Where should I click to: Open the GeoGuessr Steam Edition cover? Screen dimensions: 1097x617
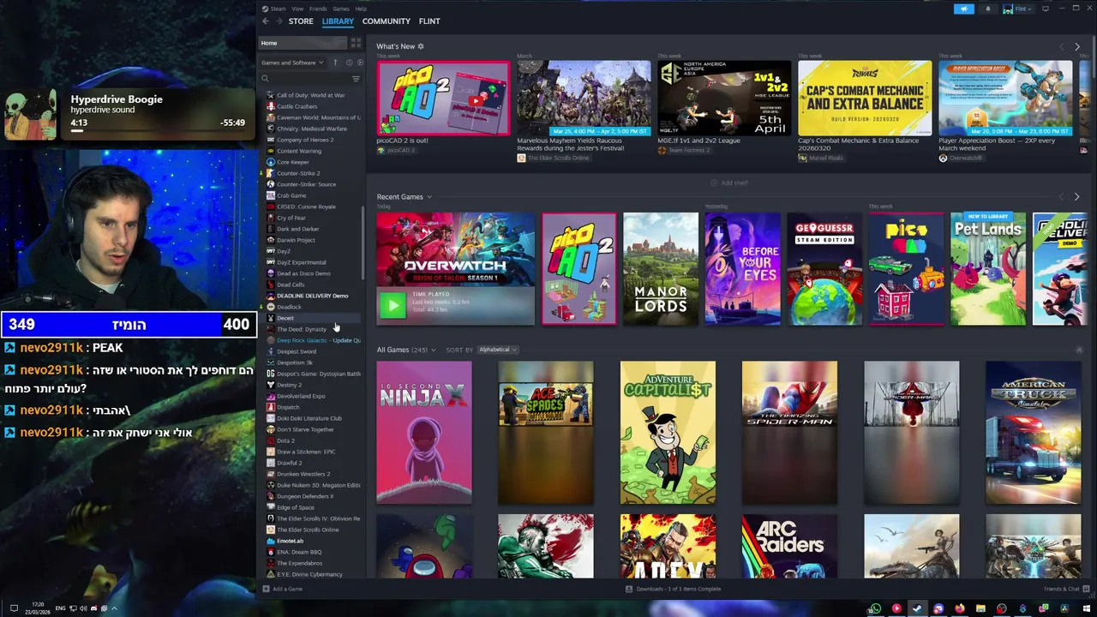click(824, 269)
